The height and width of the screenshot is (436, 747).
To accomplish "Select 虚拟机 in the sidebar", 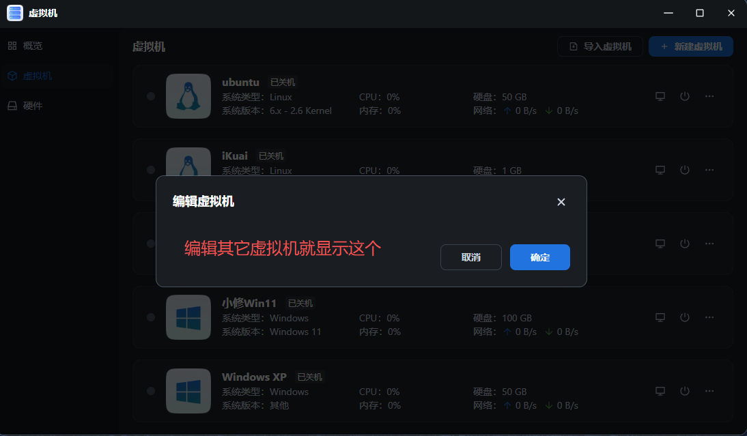I will [56, 76].
